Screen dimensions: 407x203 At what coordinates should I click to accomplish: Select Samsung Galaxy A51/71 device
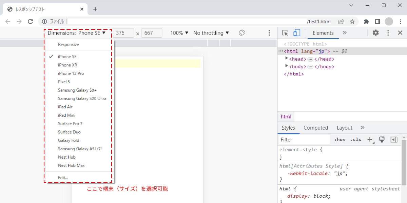point(80,149)
